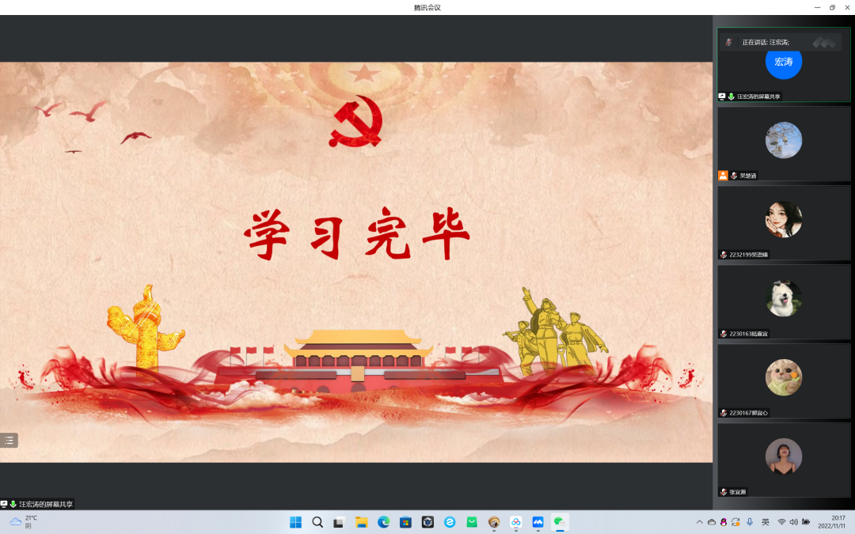Open the Wi-Fi network flyout
Image resolution: width=855 pixels, height=534 pixels.
pos(781,522)
